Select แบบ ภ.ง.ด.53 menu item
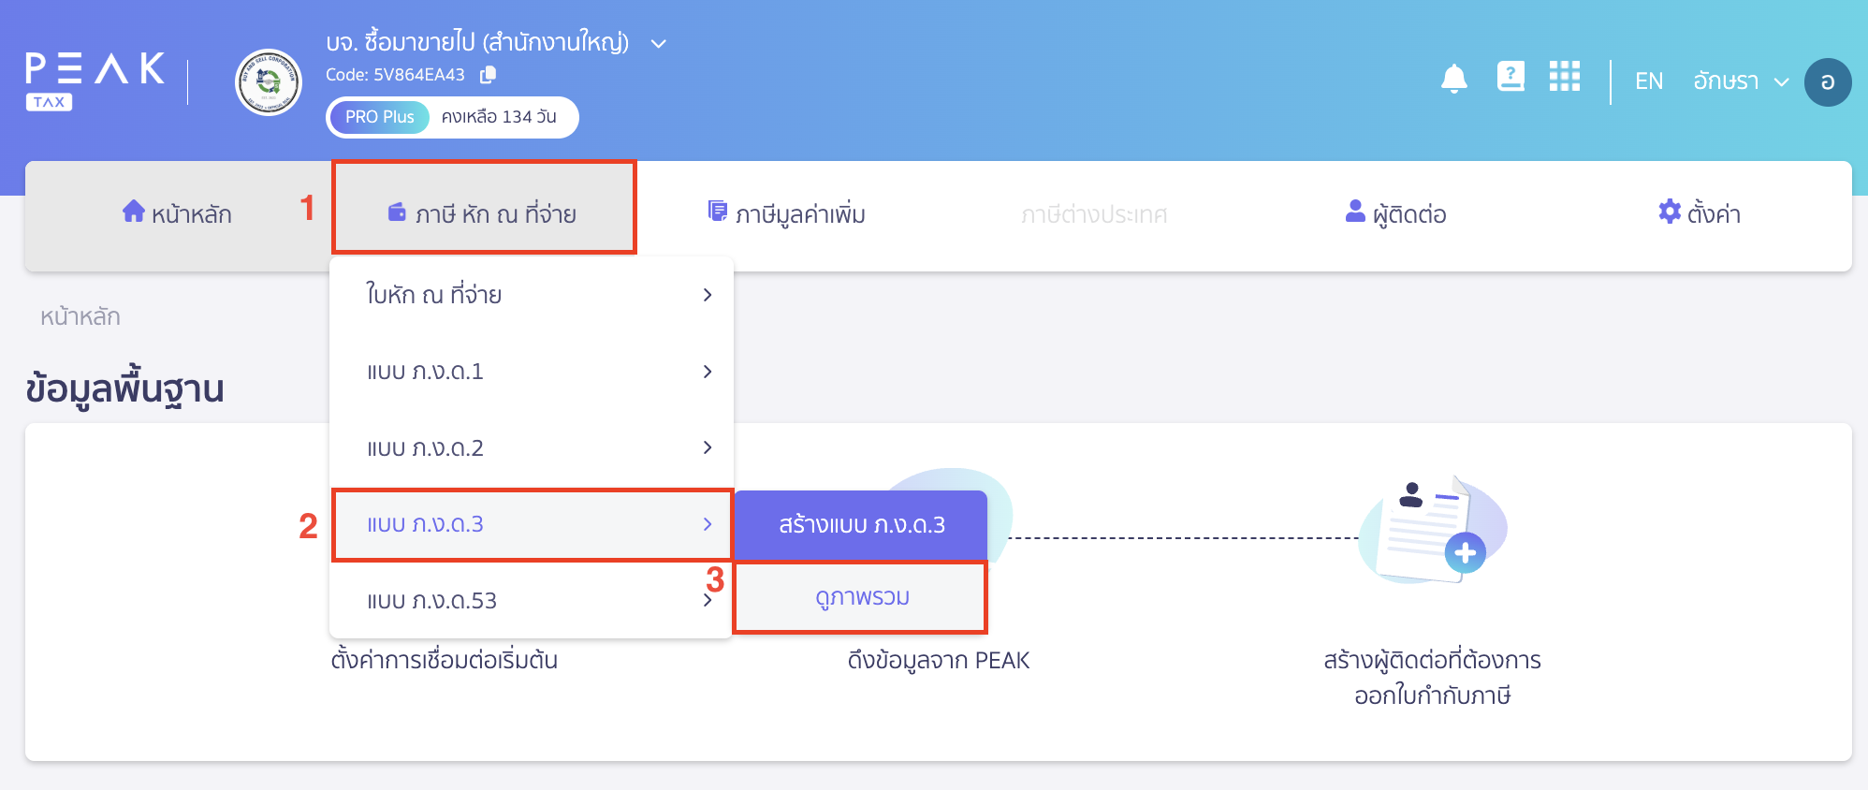1868x790 pixels. (531, 601)
